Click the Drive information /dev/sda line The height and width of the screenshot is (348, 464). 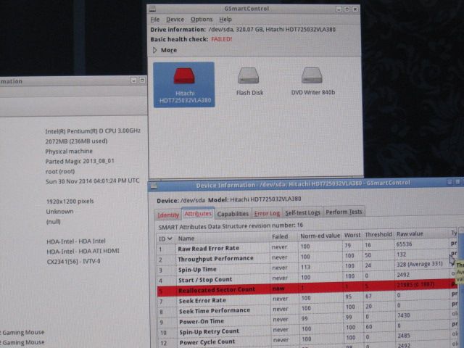click(243, 30)
